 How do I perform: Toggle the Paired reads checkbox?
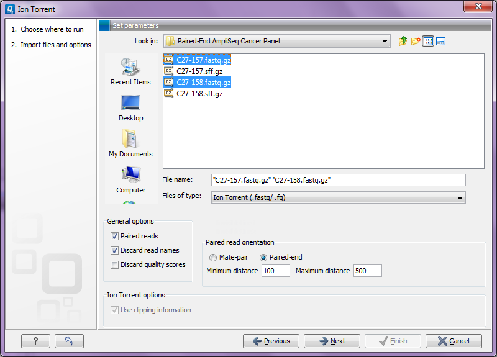[x=114, y=237]
